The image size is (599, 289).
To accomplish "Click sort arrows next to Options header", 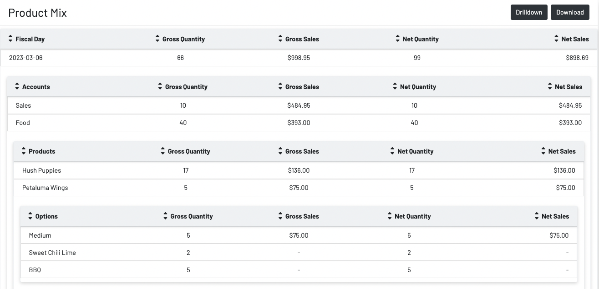I will (30, 216).
